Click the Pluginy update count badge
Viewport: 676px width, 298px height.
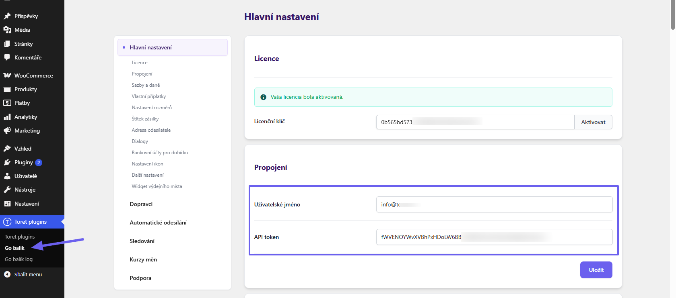coord(39,163)
